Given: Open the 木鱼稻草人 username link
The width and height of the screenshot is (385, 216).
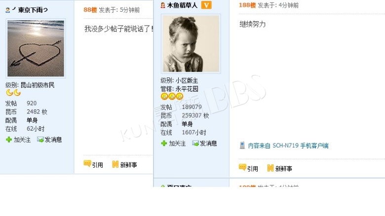Looking at the screenshot, I should click(182, 5).
